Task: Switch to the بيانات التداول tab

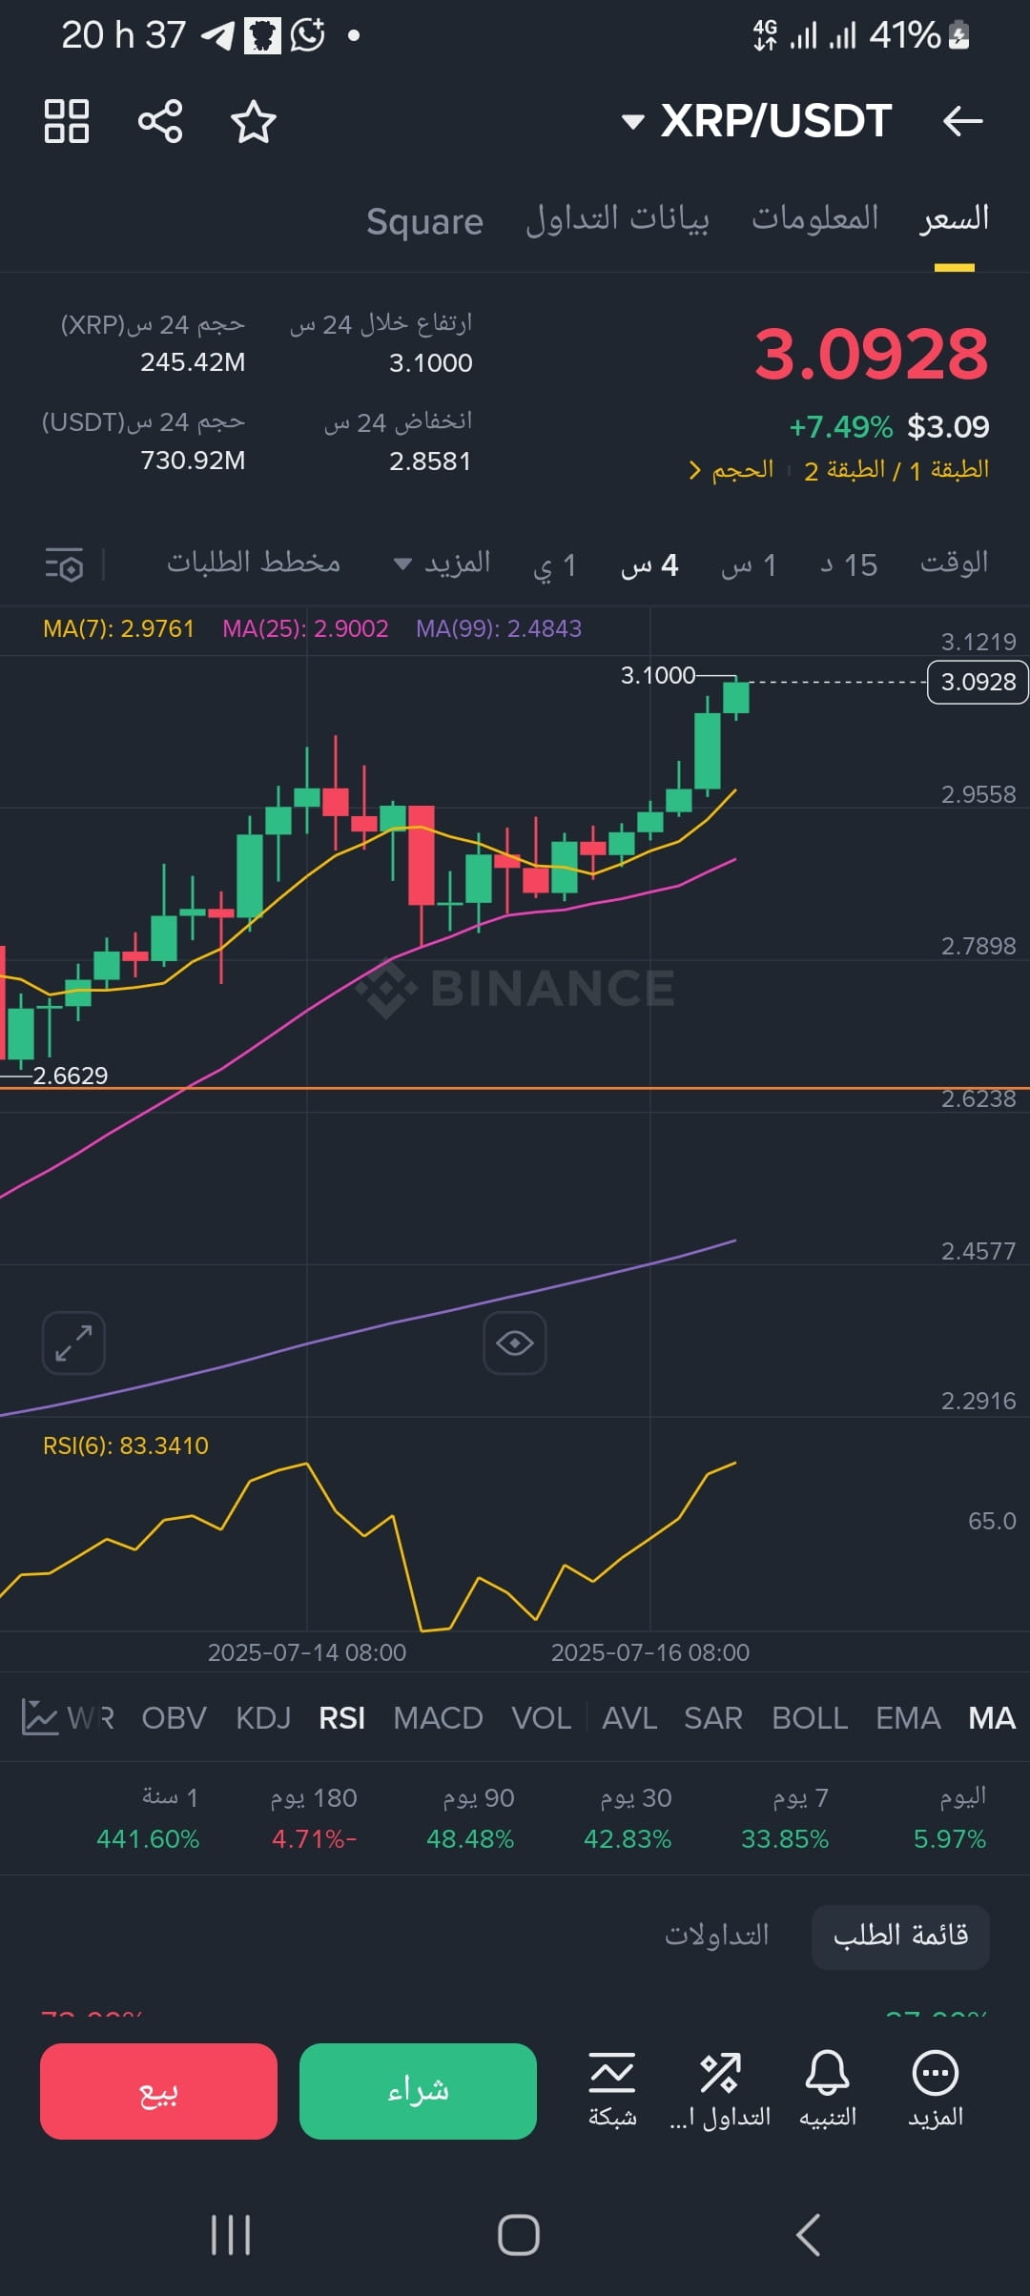Action: point(618,219)
